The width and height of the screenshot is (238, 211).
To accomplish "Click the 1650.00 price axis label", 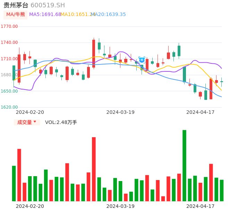I will pyautogui.click(x=9, y=91).
